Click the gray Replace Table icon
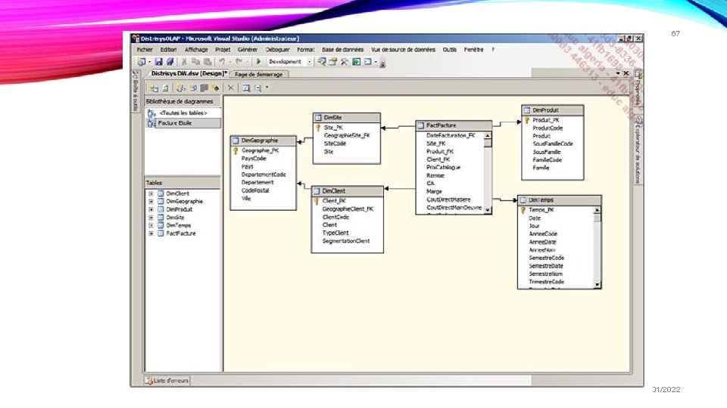The image size is (727, 408). point(204,88)
